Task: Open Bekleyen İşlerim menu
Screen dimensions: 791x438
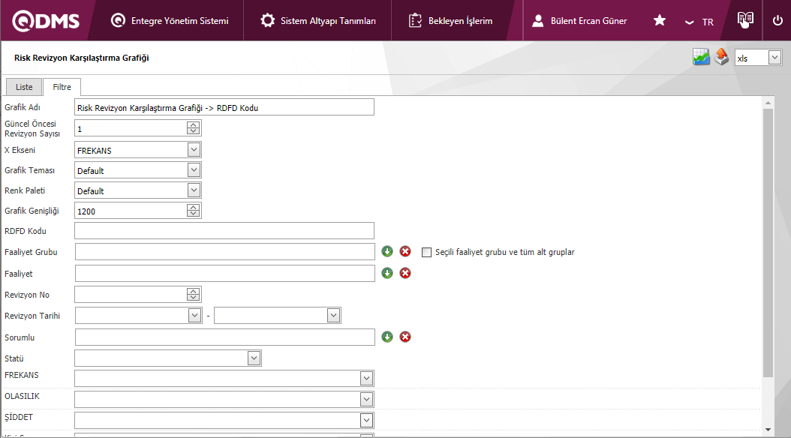Action: (450, 21)
